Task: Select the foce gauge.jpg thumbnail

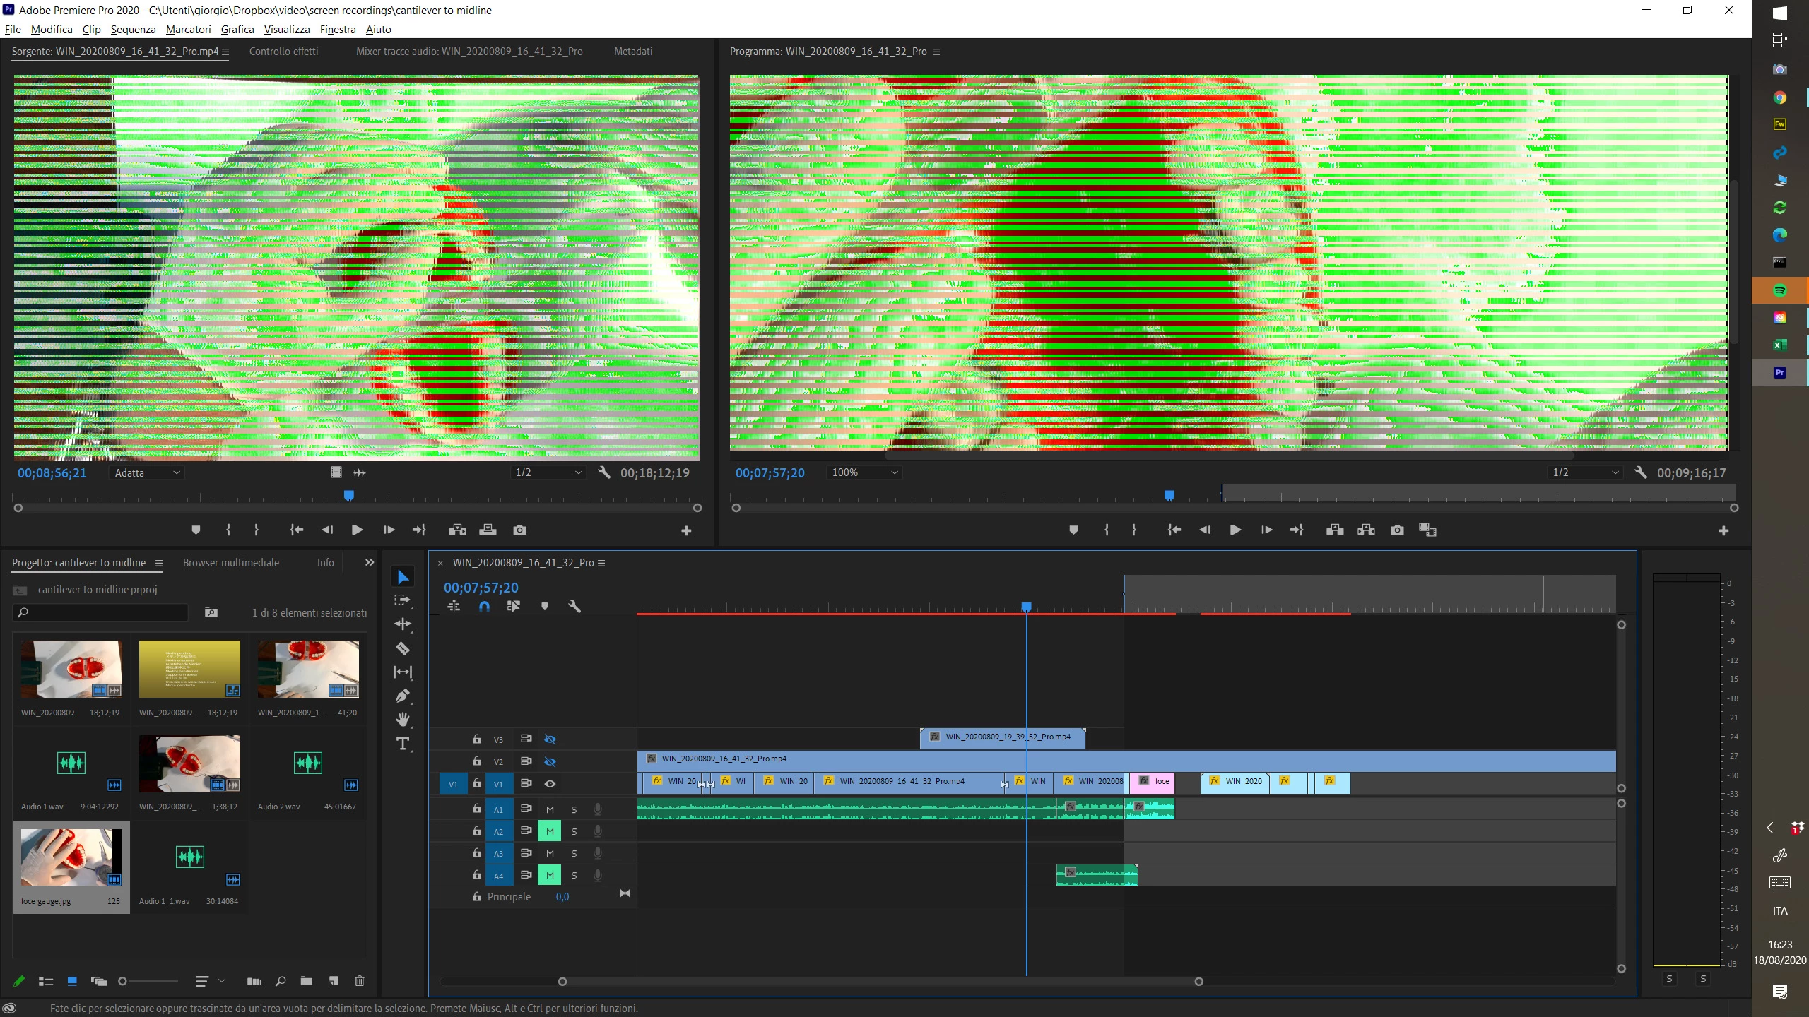Action: click(x=71, y=858)
